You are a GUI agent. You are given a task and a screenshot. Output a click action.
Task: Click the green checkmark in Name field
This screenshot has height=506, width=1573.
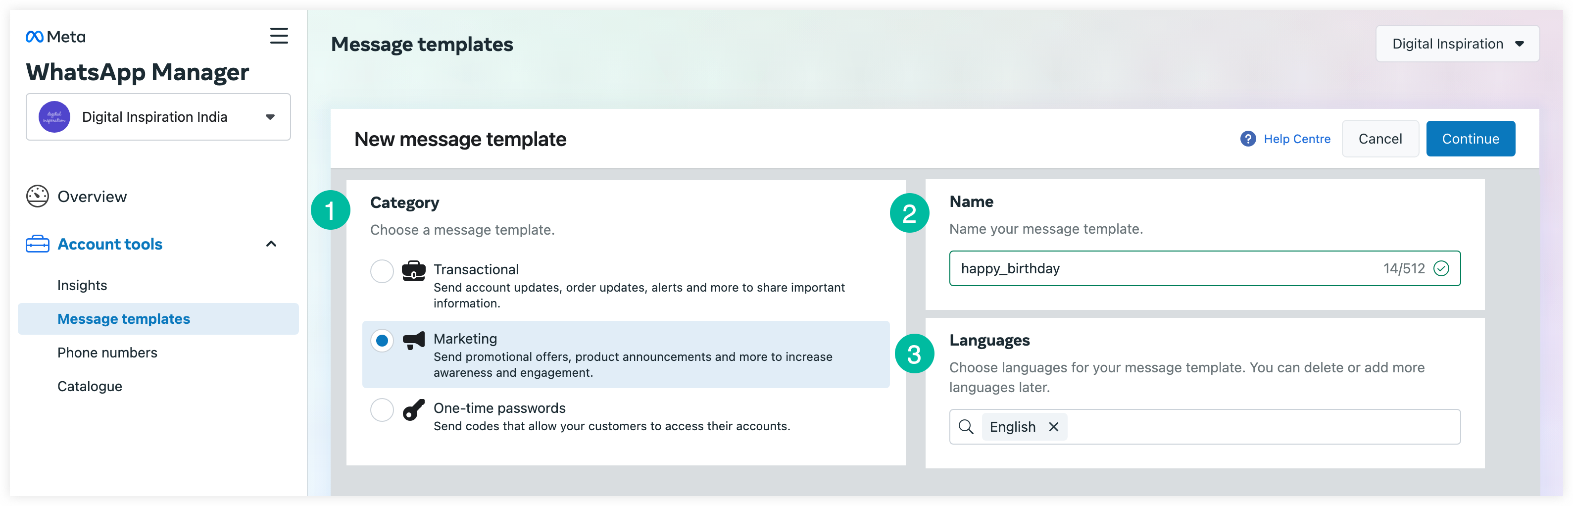(x=1441, y=268)
